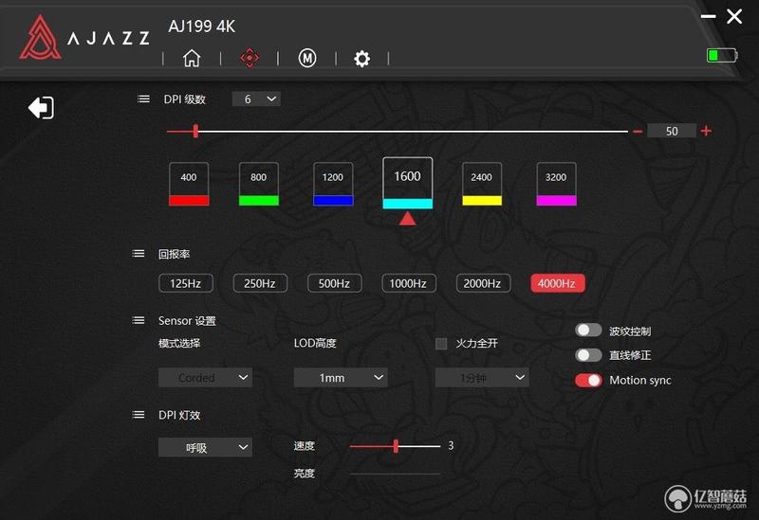
Task: Click the red triangle DPI stage marker
Action: point(408,219)
